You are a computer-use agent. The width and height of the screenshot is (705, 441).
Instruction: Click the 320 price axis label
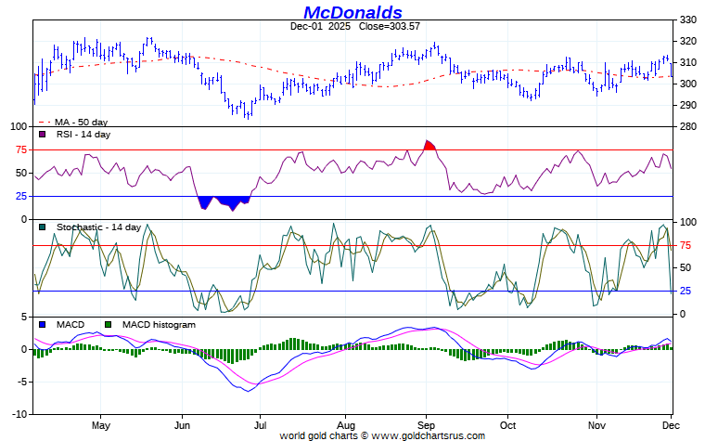(688, 41)
